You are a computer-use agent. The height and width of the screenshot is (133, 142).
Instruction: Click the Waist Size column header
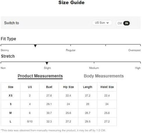click(x=107, y=87)
